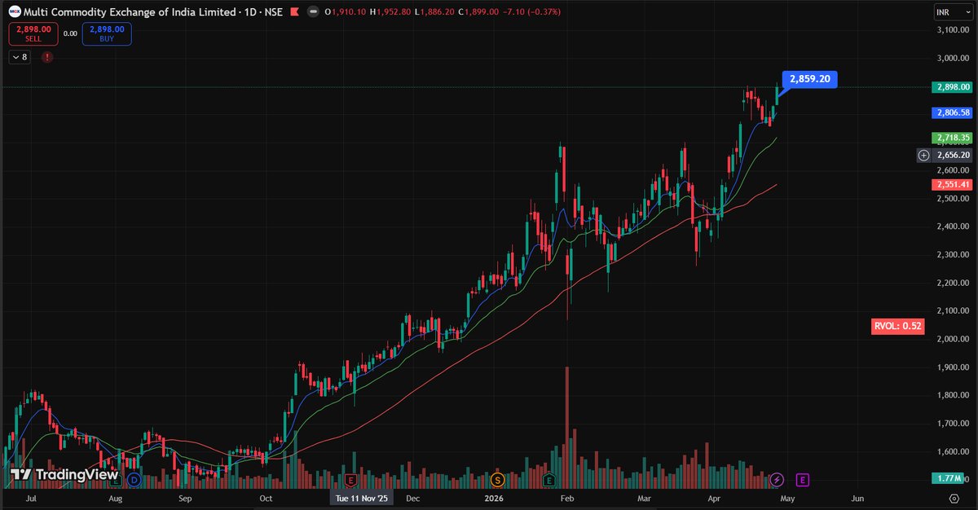Click the lightning instant-order icon near May
Screen dimensions: 978x510
coord(778,481)
